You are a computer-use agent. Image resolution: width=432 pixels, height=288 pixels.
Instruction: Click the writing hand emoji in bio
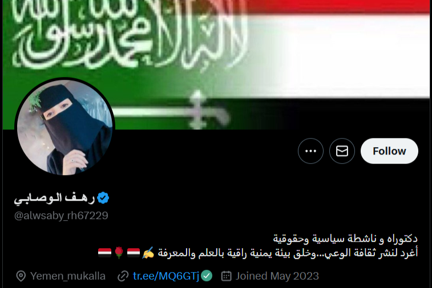click(148, 253)
